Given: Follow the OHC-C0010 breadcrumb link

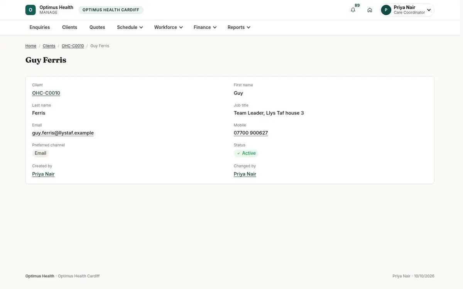Looking at the screenshot, I should pyautogui.click(x=73, y=46).
